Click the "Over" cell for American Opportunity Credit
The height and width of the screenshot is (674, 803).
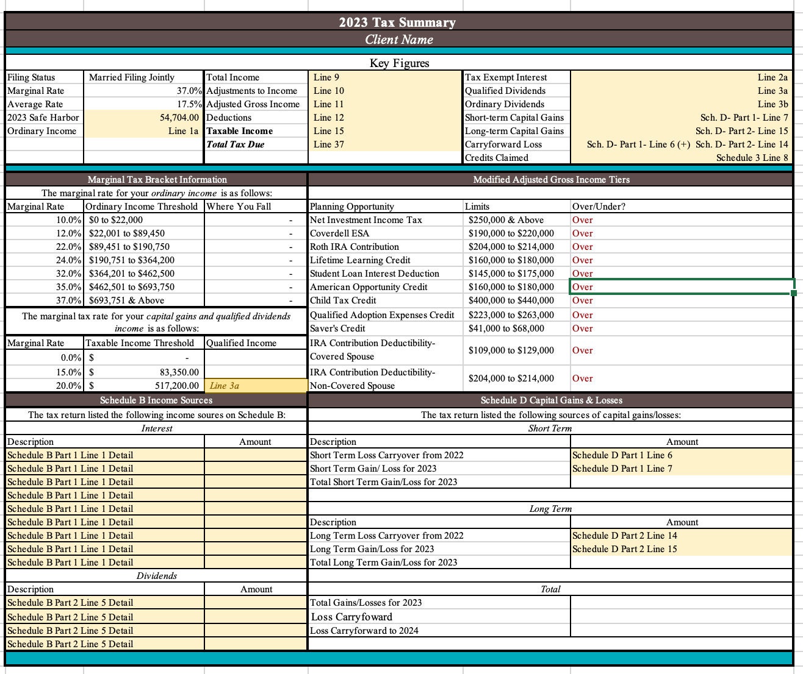[x=682, y=287]
